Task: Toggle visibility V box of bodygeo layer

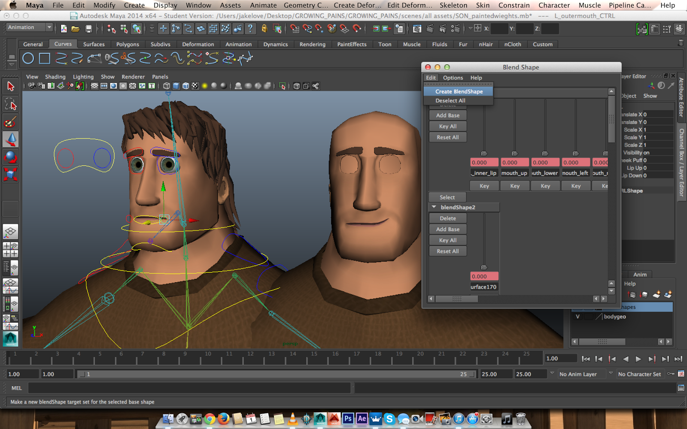Action: click(x=578, y=317)
